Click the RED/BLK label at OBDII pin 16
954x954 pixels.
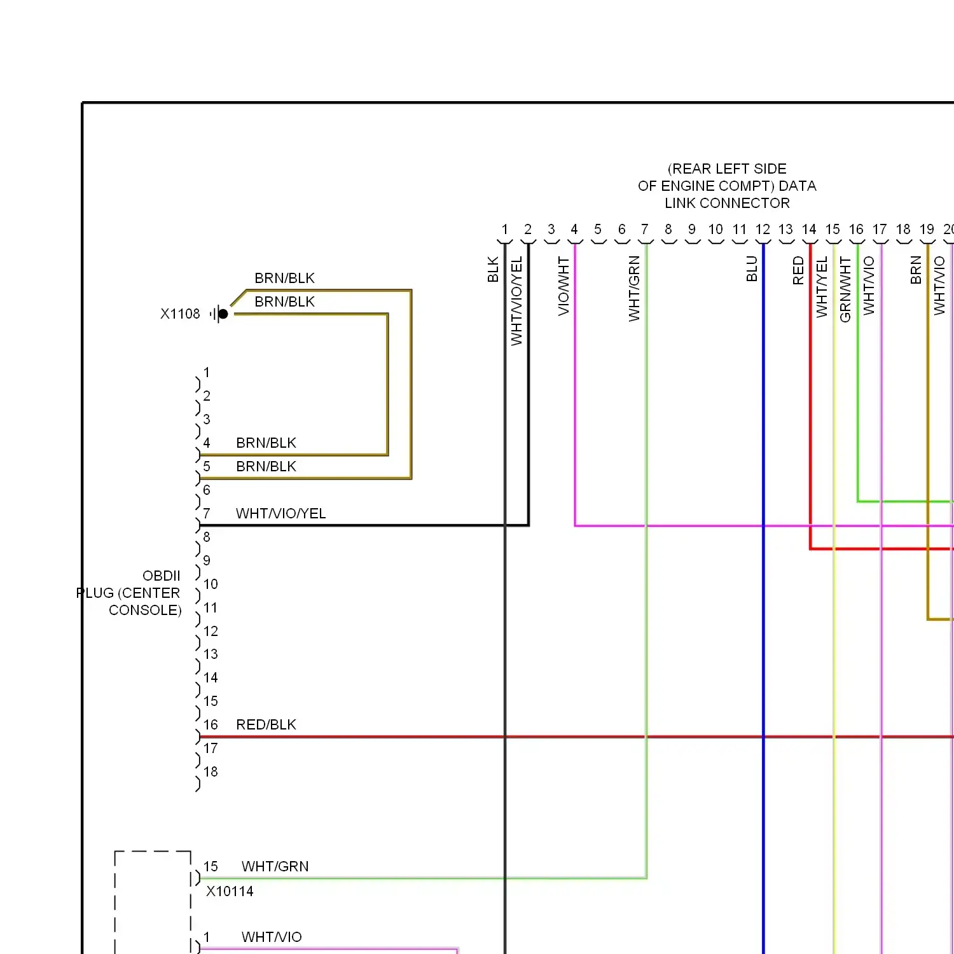pos(266,724)
